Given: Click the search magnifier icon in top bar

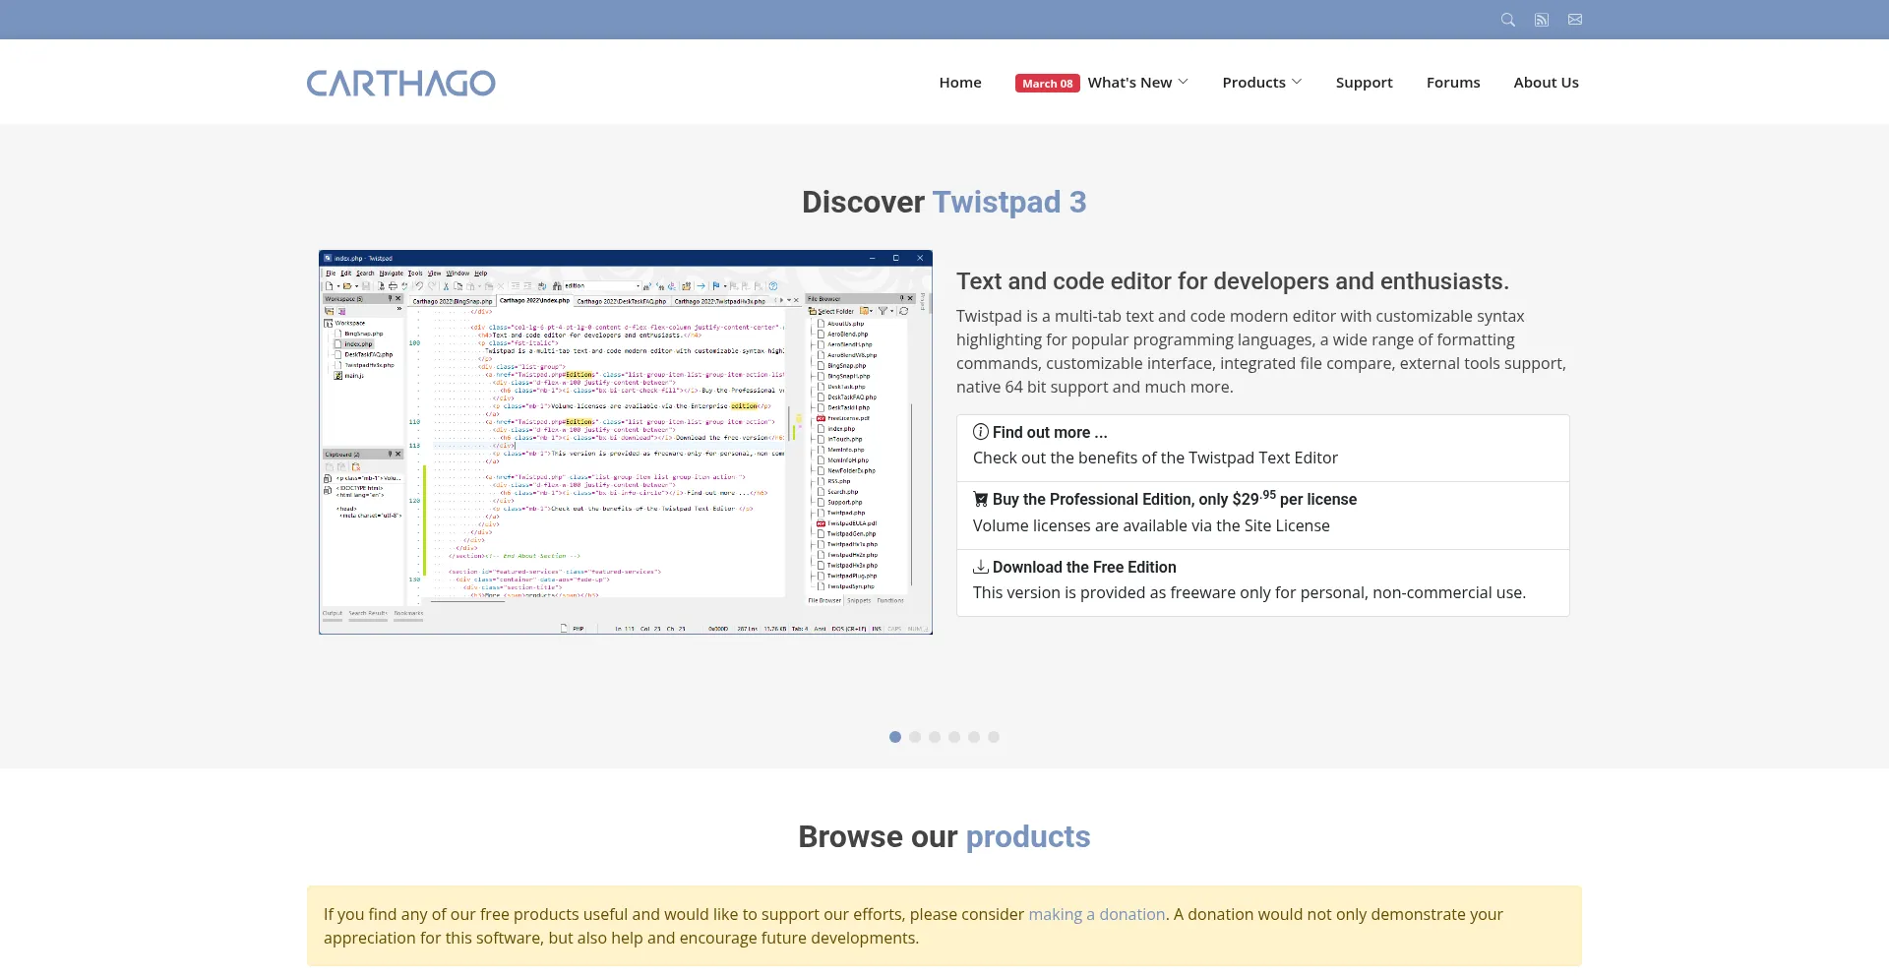Looking at the screenshot, I should (x=1507, y=20).
